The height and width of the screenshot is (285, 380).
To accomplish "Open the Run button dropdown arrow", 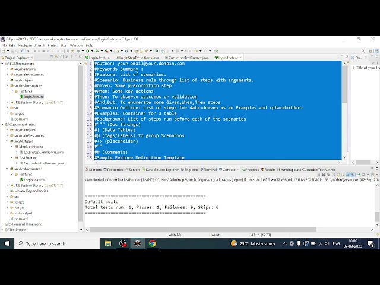I will click(92, 51).
